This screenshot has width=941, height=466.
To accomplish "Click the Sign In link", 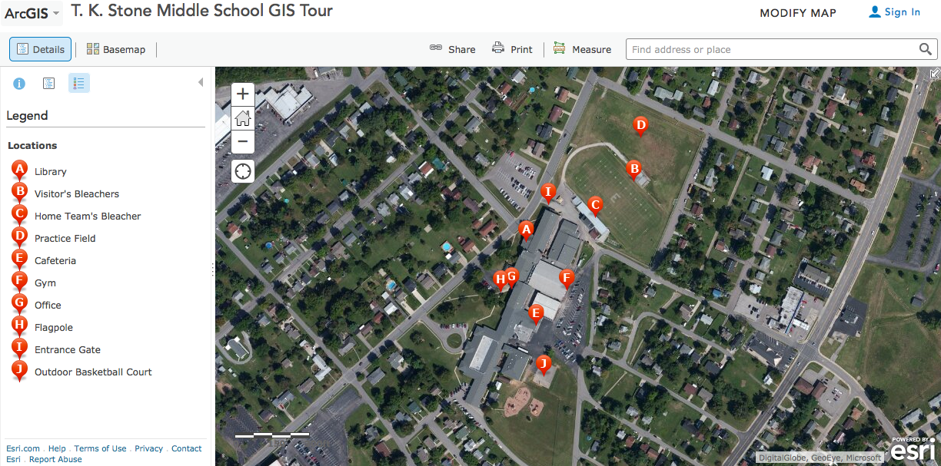I will pyautogui.click(x=894, y=12).
